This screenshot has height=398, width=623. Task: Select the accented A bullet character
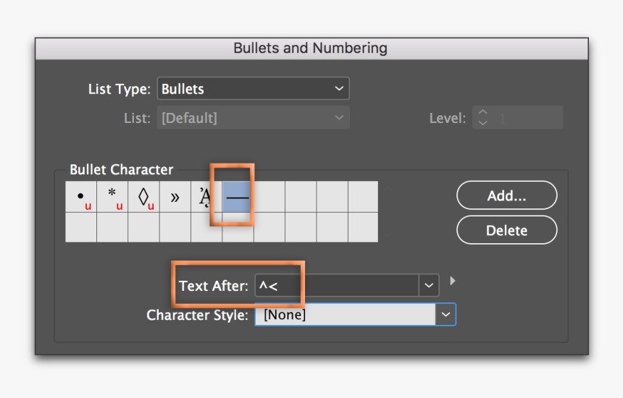[206, 197]
